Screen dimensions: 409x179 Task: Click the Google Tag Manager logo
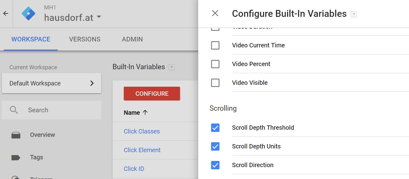click(29, 14)
